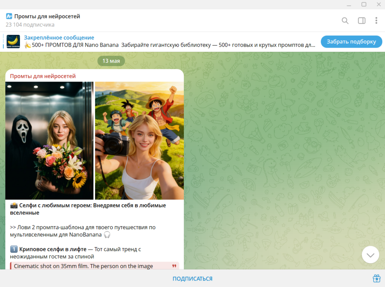Screen dimensions: 385x287
Task: Open the anime heroes selfie image
Action: [x=139, y=140]
